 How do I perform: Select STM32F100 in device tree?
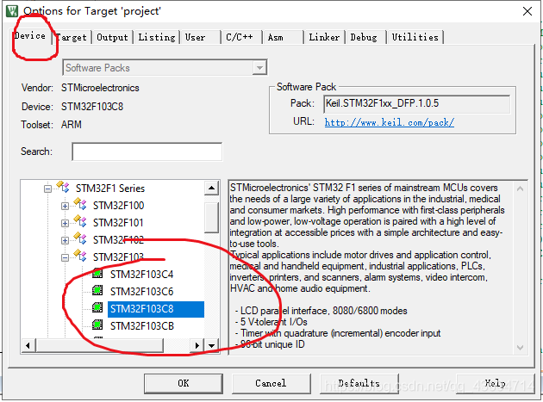118,206
